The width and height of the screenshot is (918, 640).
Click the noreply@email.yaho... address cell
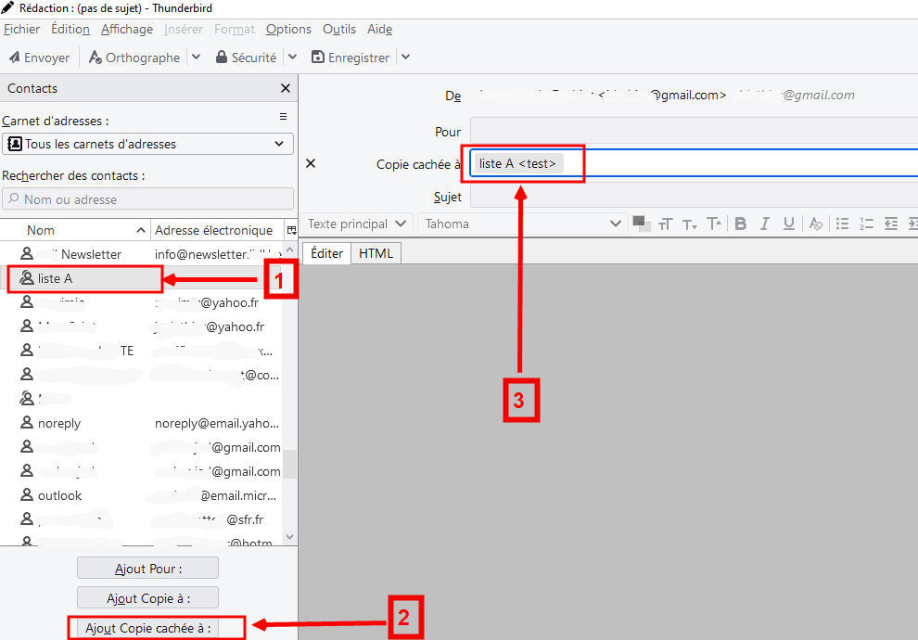click(217, 423)
